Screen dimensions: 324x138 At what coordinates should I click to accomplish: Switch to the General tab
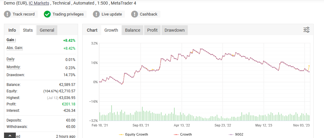coord(47,30)
